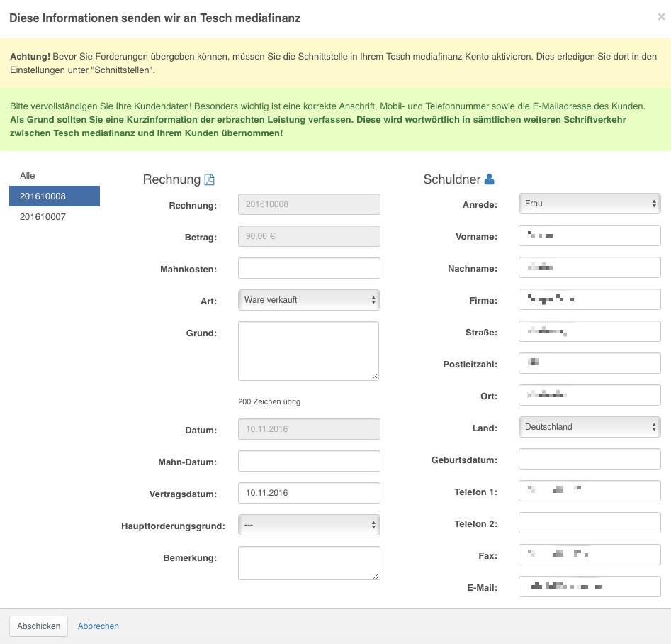
Task: Click the disabled Rechnung number field
Action: pos(309,204)
